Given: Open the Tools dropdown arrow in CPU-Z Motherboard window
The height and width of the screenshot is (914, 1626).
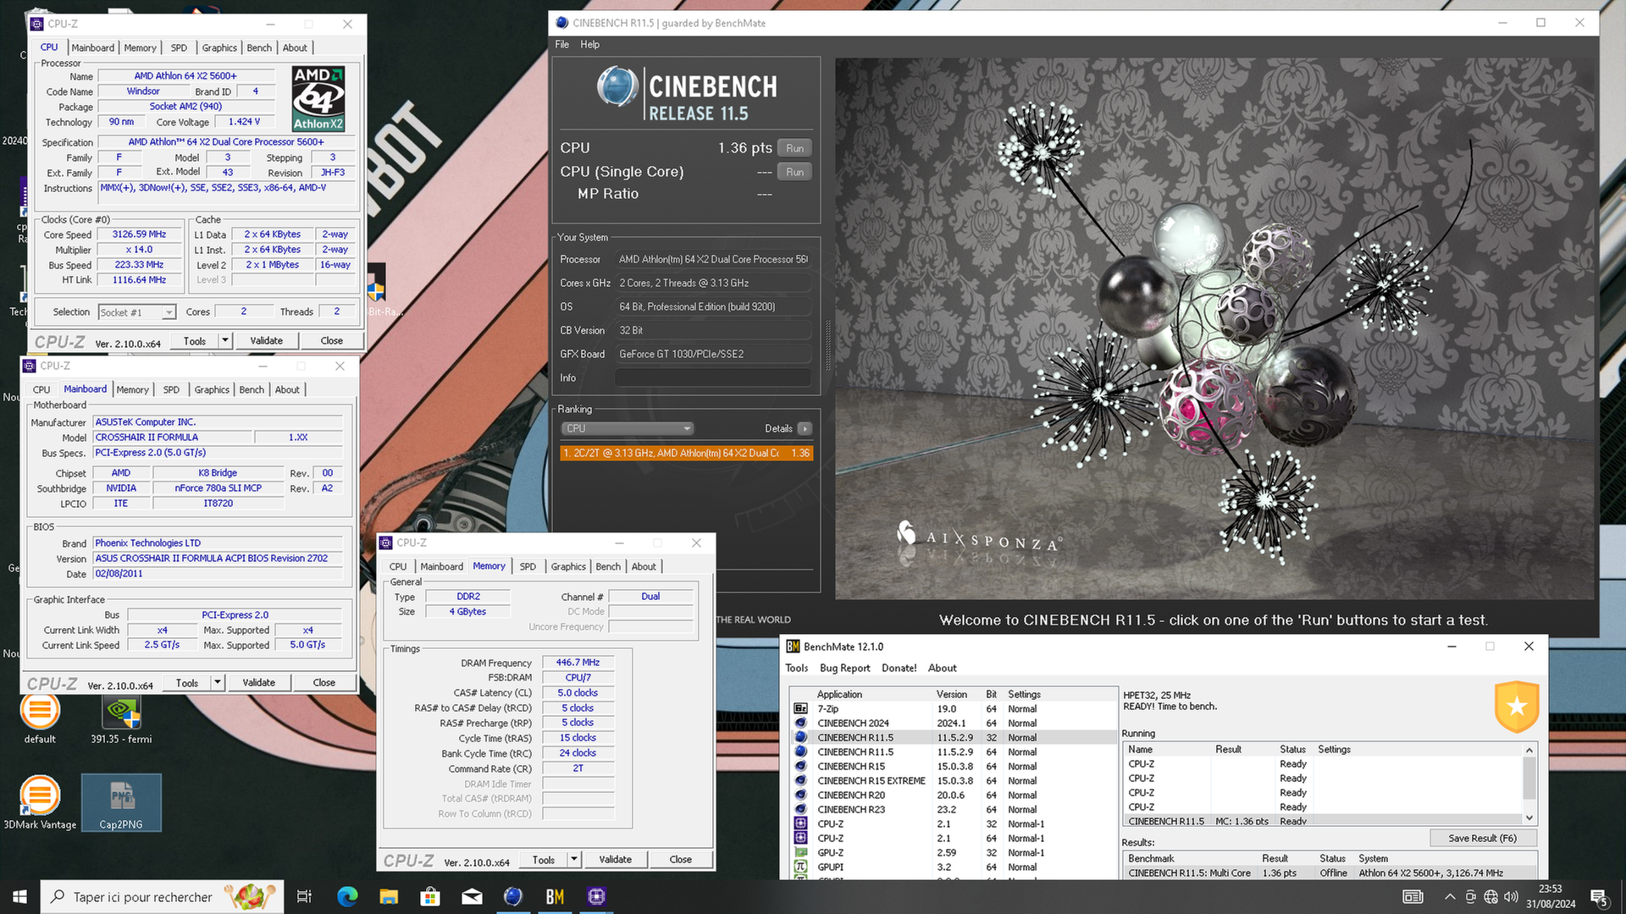Looking at the screenshot, I should point(218,682).
